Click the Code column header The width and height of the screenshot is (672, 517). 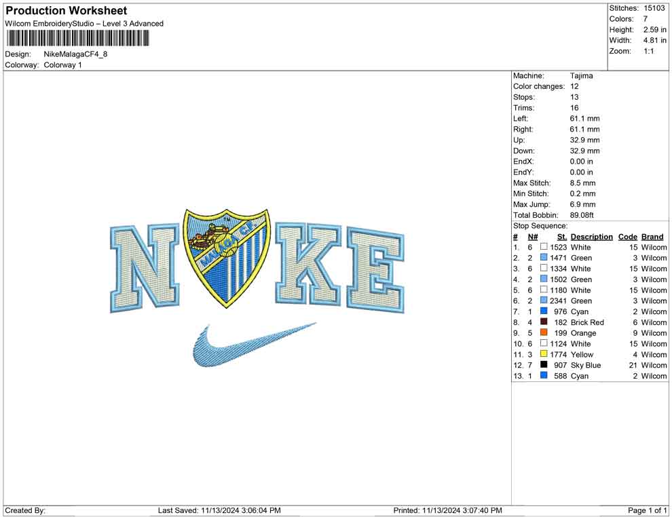[627, 237]
